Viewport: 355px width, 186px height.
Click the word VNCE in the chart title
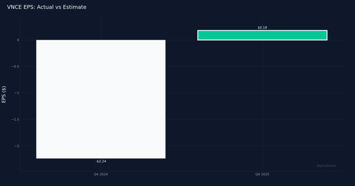(14, 7)
